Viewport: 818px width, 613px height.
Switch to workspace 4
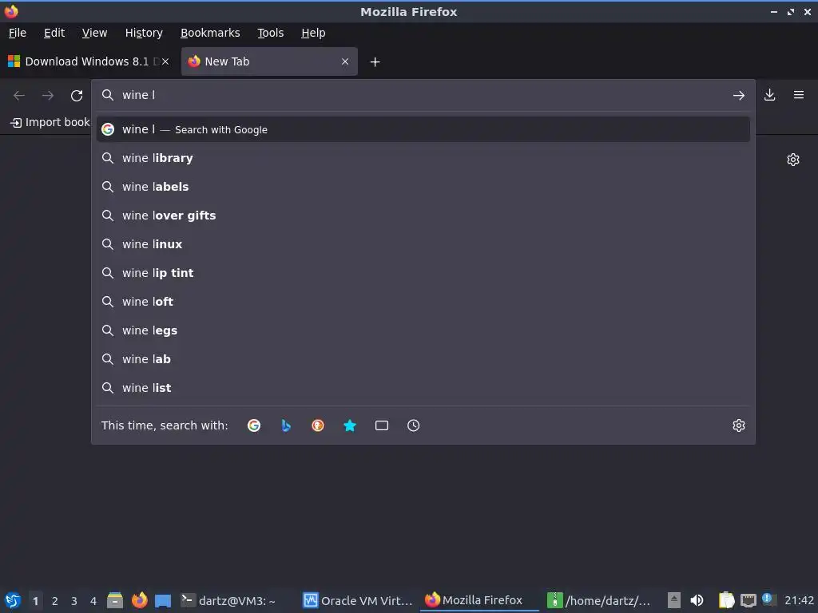[93, 601]
